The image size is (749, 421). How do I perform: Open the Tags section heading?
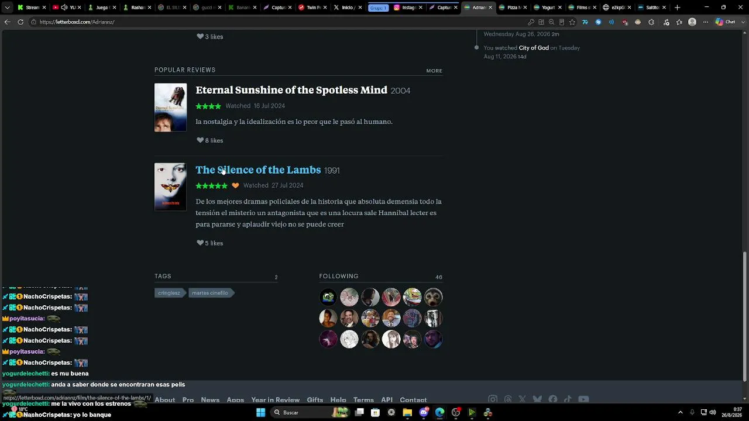[163, 276]
